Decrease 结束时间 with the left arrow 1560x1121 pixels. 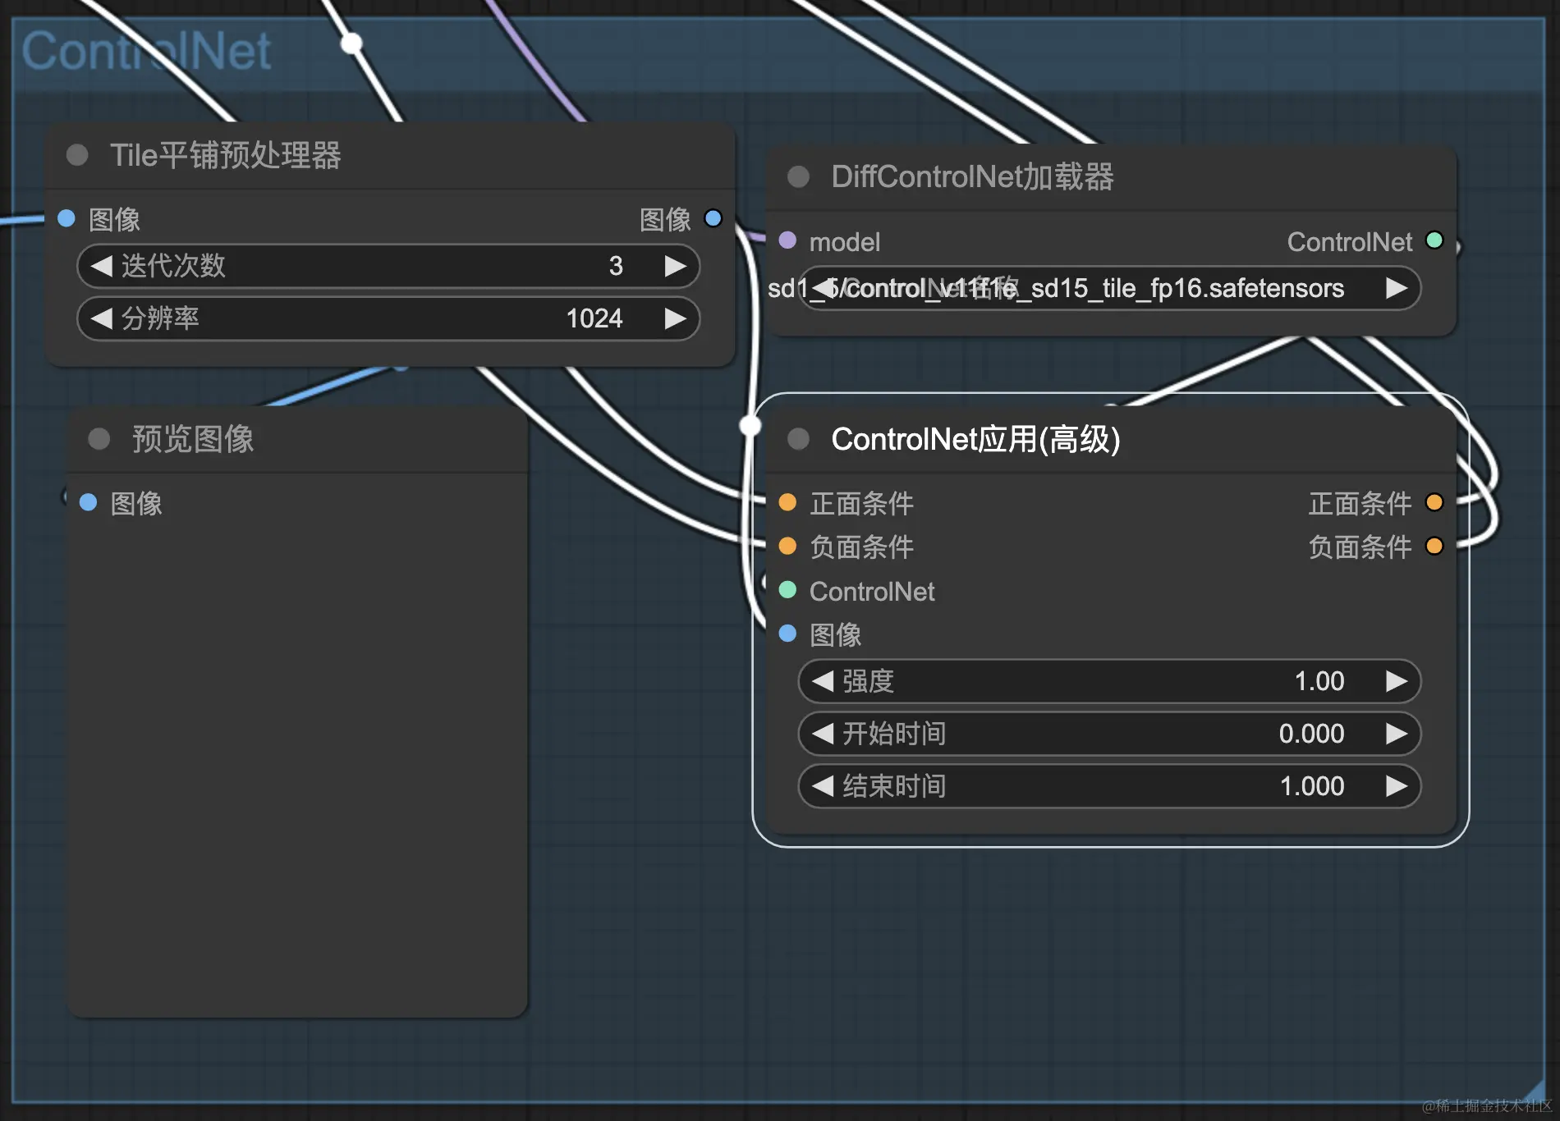[823, 786]
